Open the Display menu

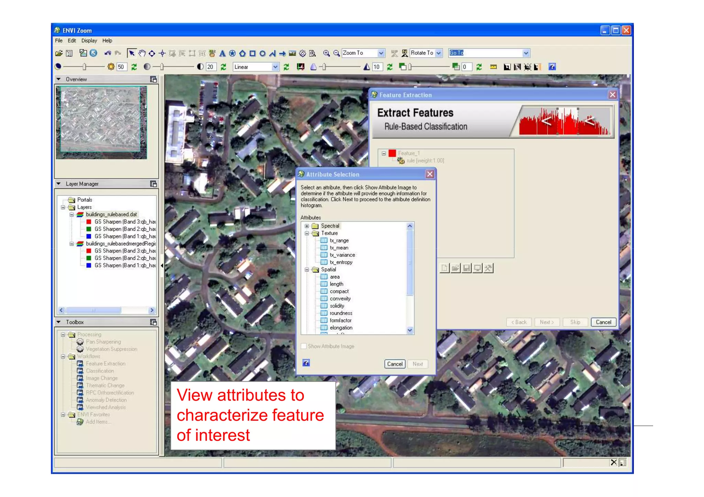(89, 41)
